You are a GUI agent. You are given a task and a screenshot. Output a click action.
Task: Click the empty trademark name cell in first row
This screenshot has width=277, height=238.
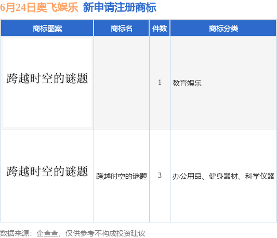122,83
